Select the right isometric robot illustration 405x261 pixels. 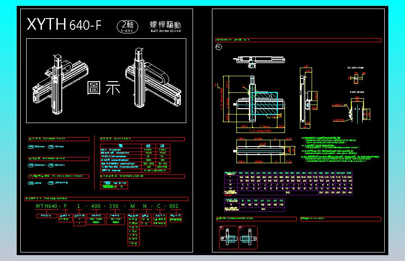tap(153, 78)
